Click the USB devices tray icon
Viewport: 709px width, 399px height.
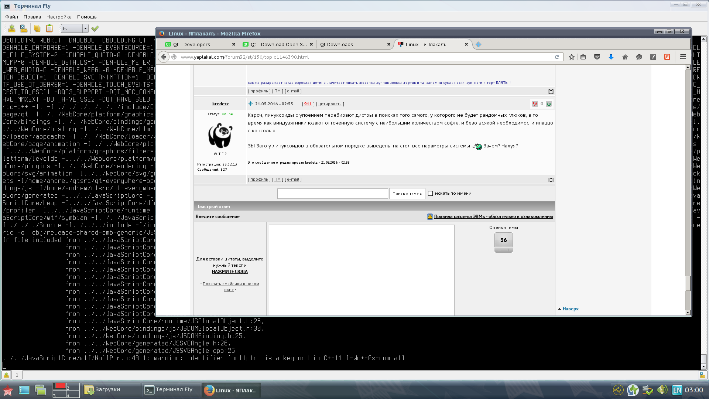click(618, 390)
